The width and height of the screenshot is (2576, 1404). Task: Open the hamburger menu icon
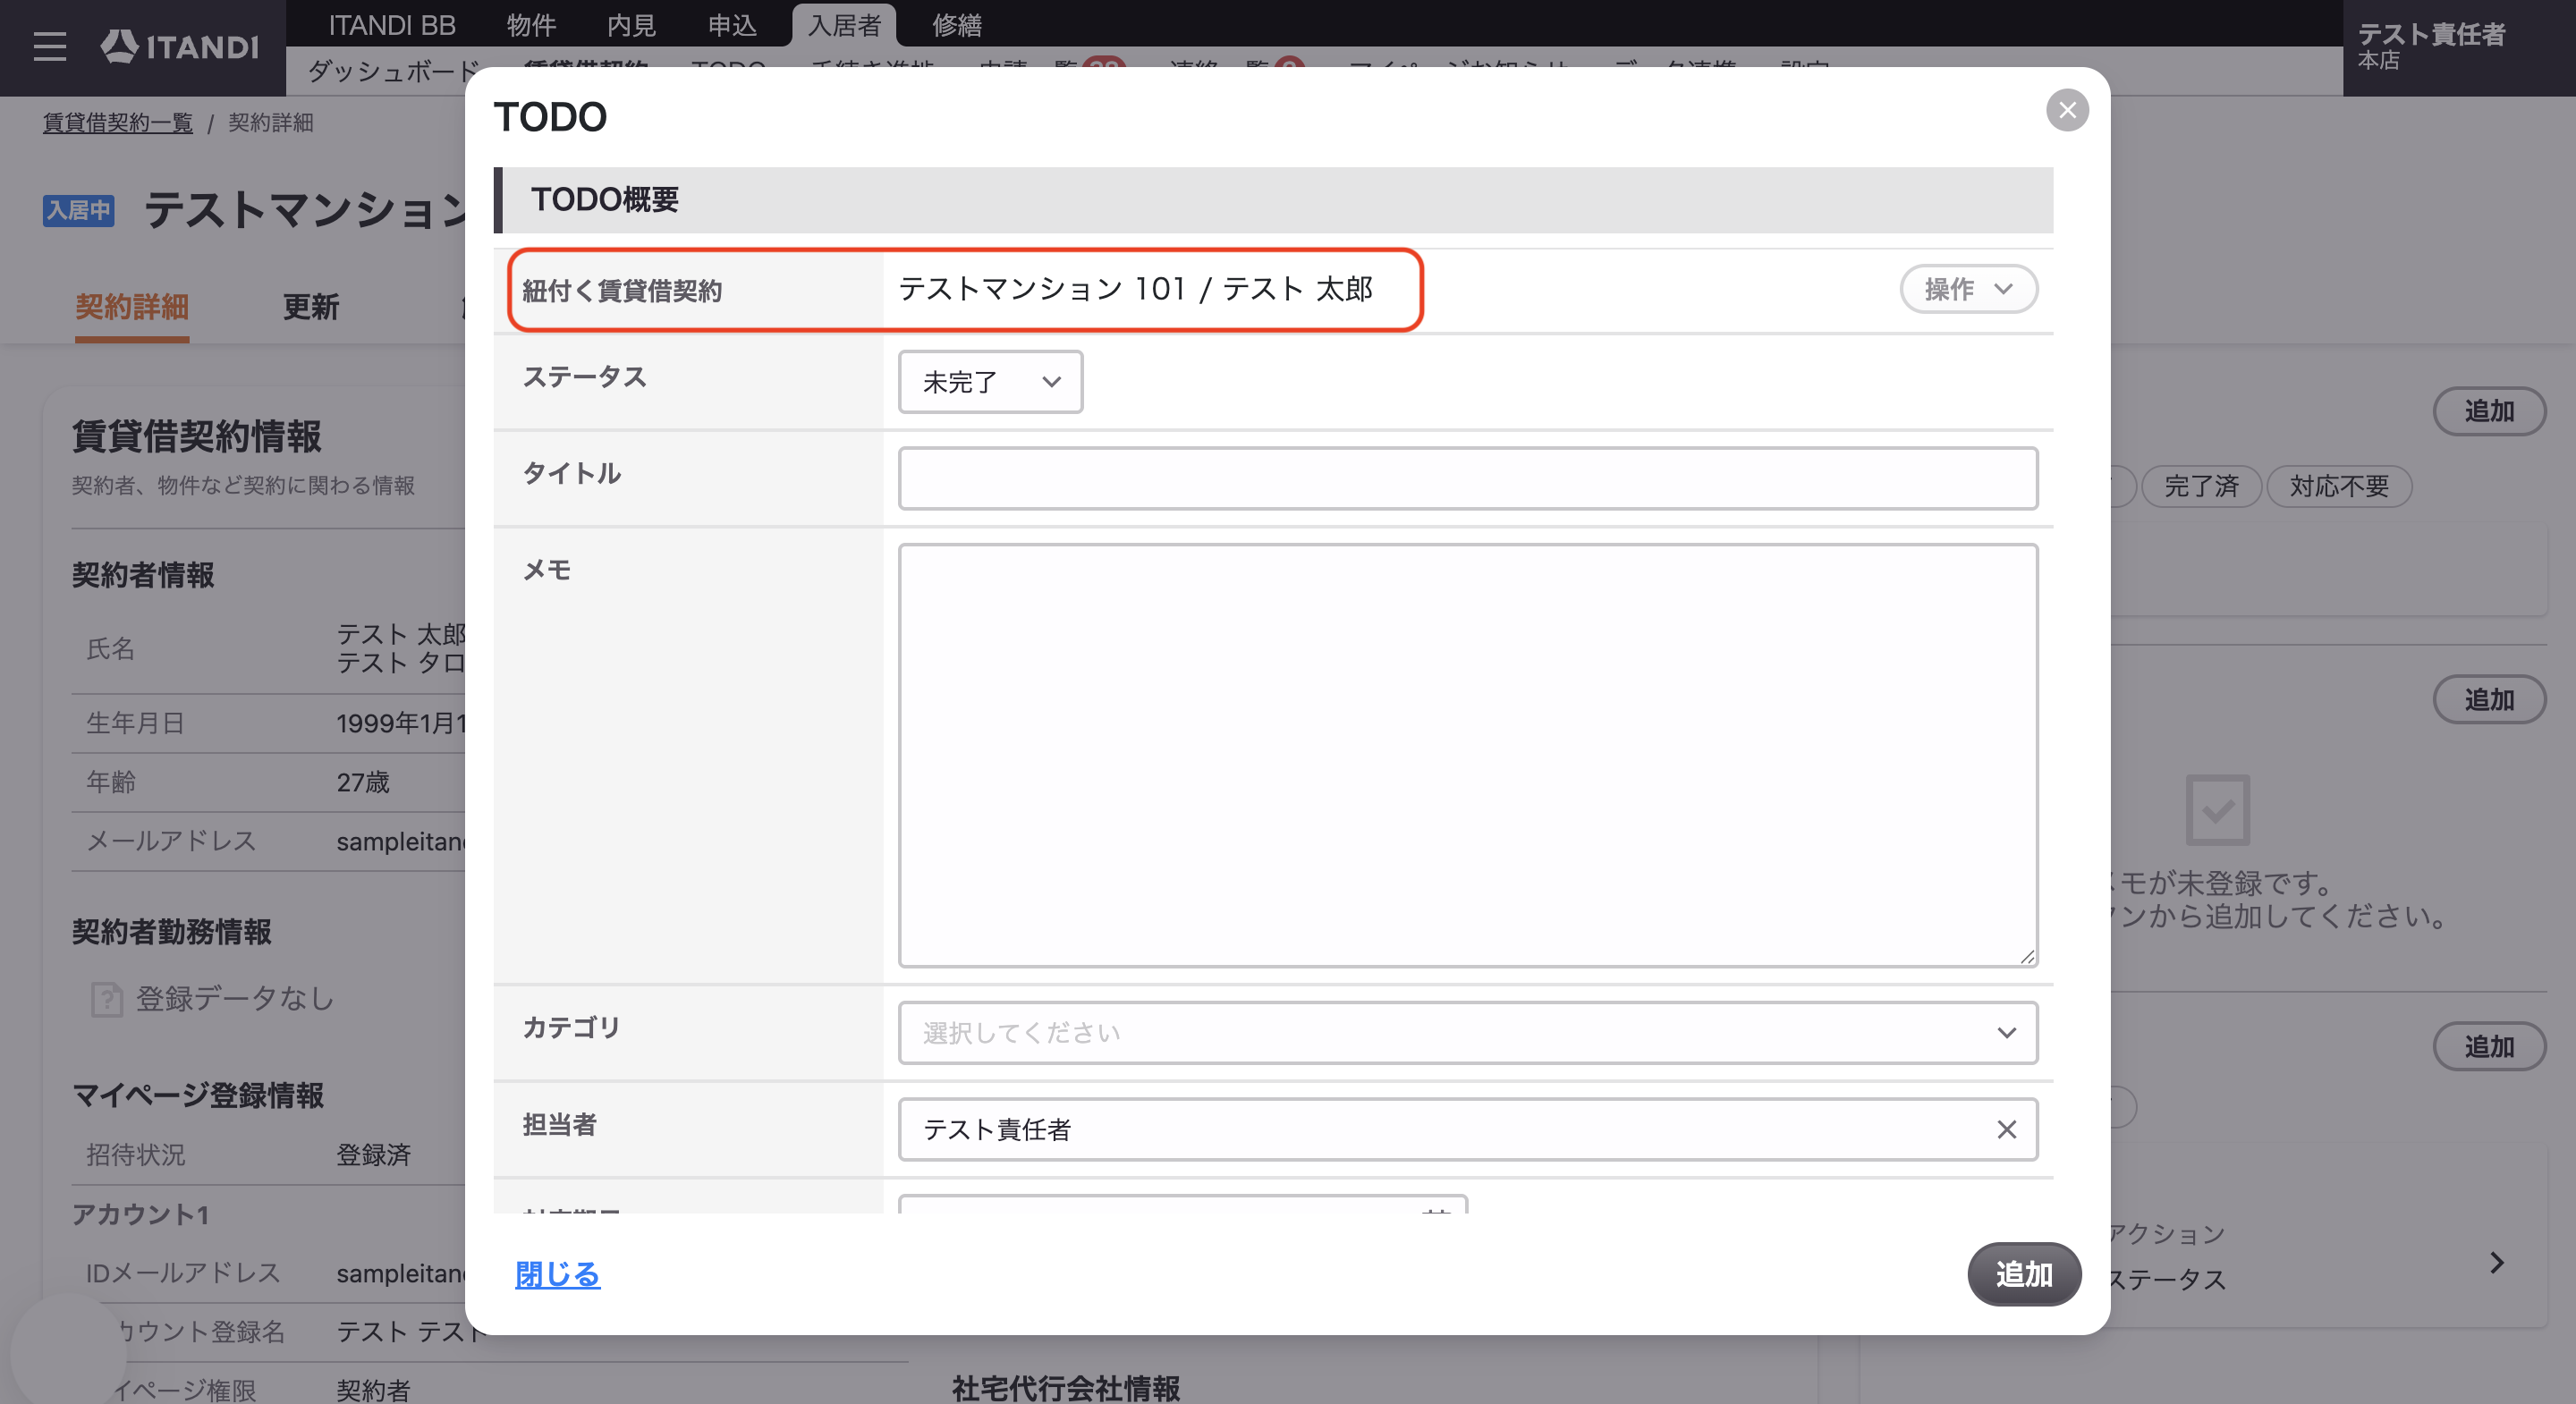(x=49, y=47)
